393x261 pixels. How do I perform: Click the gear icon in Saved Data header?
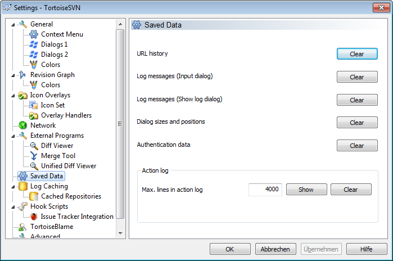coord(137,25)
